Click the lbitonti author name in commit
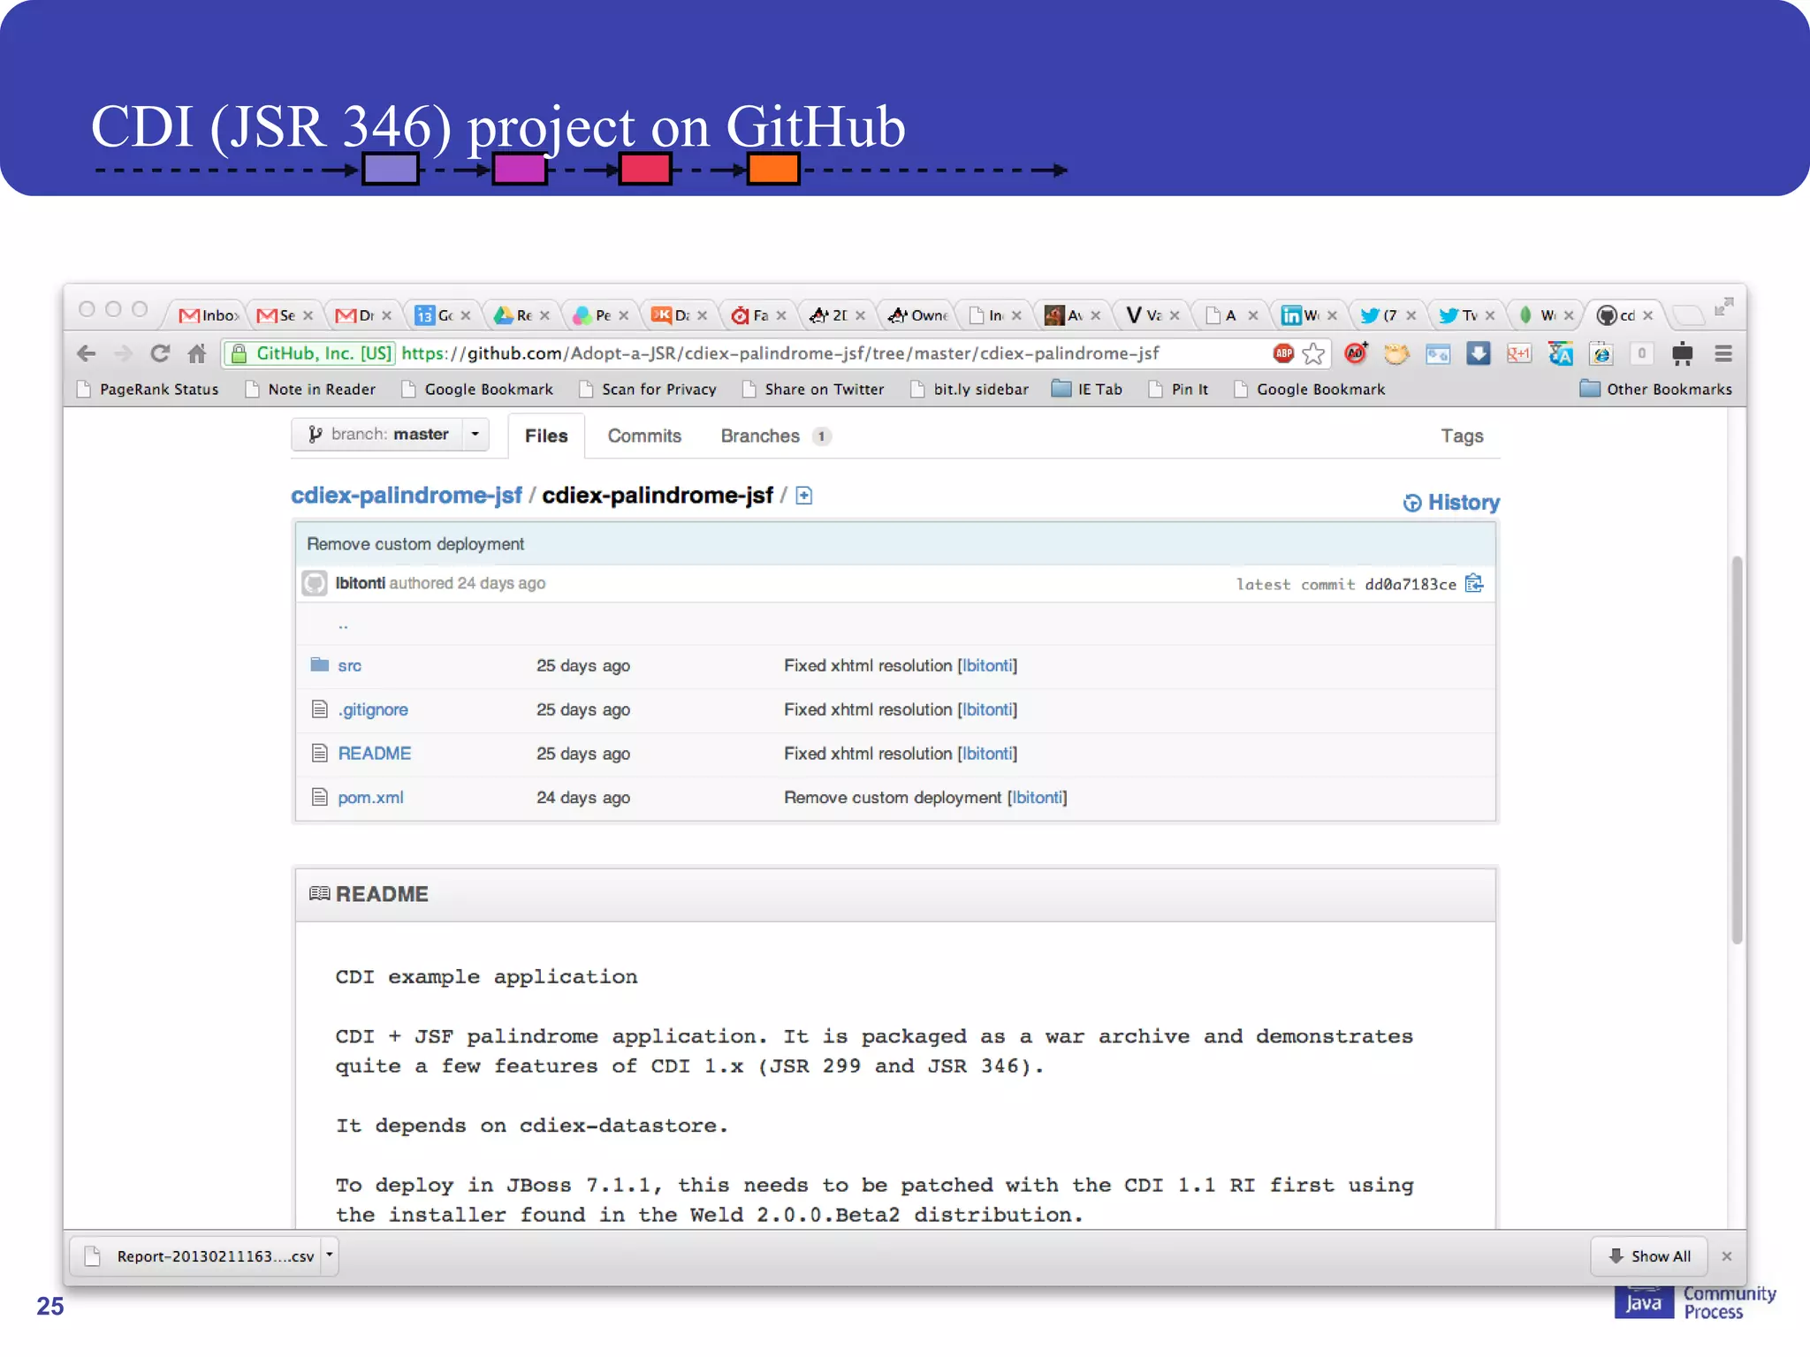This screenshot has width=1810, height=1357. pos(360,583)
